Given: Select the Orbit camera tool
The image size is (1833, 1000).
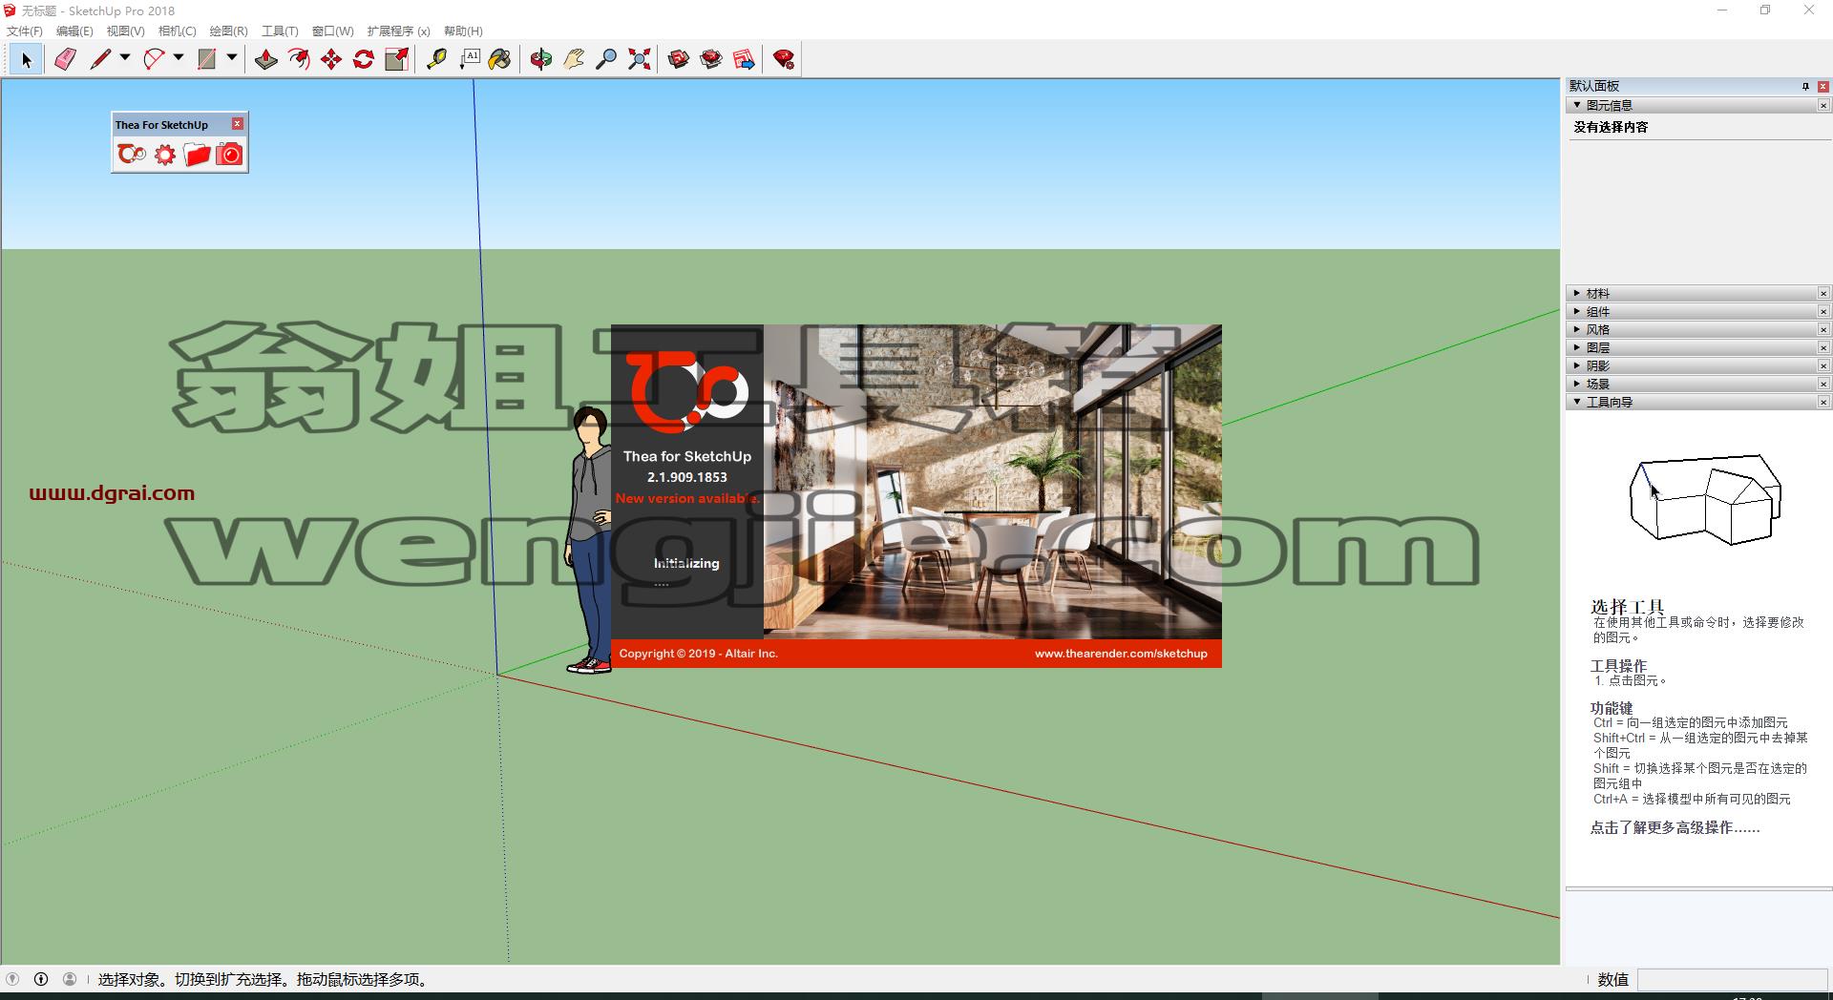Looking at the screenshot, I should [x=541, y=60].
